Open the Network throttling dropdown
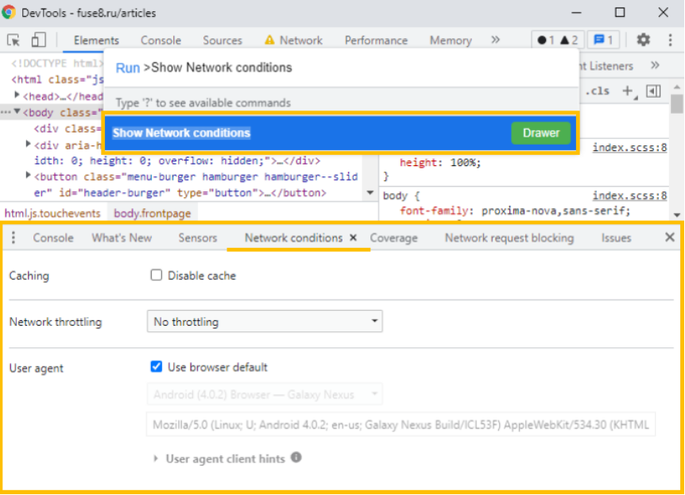685x495 pixels. pos(265,322)
